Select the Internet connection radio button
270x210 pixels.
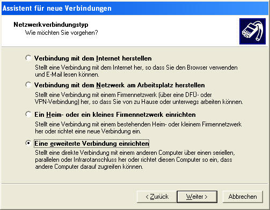click(x=28, y=58)
